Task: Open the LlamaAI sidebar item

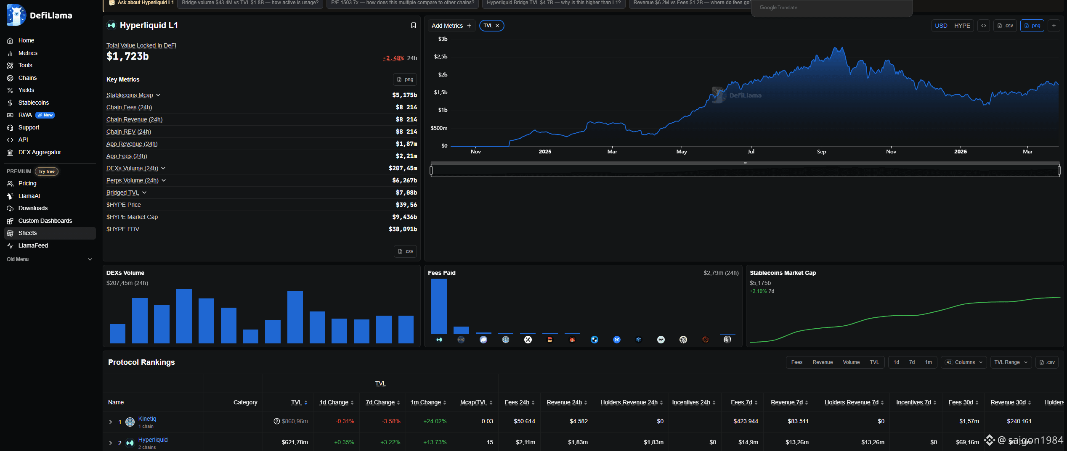Action: 29,196
